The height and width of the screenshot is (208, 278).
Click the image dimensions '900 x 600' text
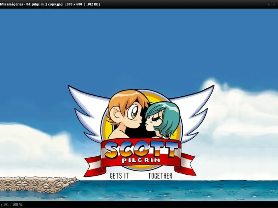tap(74, 4)
